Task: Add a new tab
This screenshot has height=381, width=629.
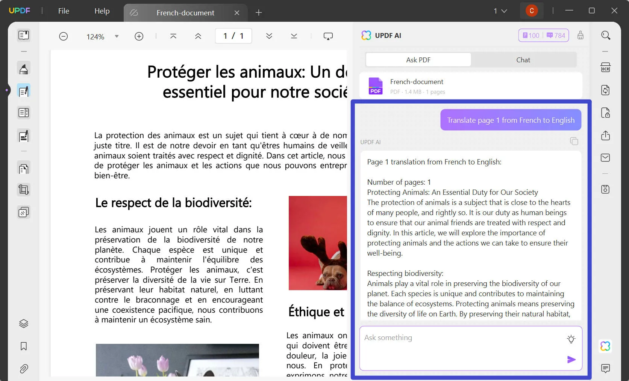Action: pyautogui.click(x=259, y=13)
